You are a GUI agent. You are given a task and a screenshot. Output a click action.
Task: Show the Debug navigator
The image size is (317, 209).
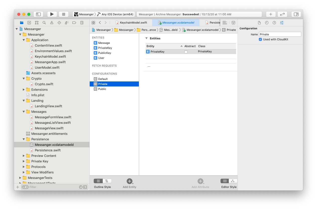pos(67,23)
